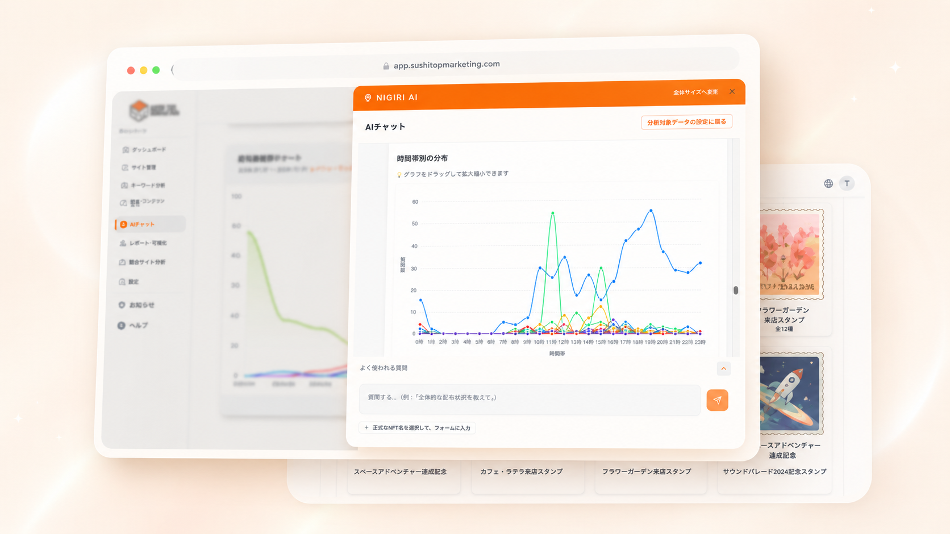This screenshot has height=534, width=950.
Task: Click 全体サイズへ変更 in the orange header
Action: point(695,92)
